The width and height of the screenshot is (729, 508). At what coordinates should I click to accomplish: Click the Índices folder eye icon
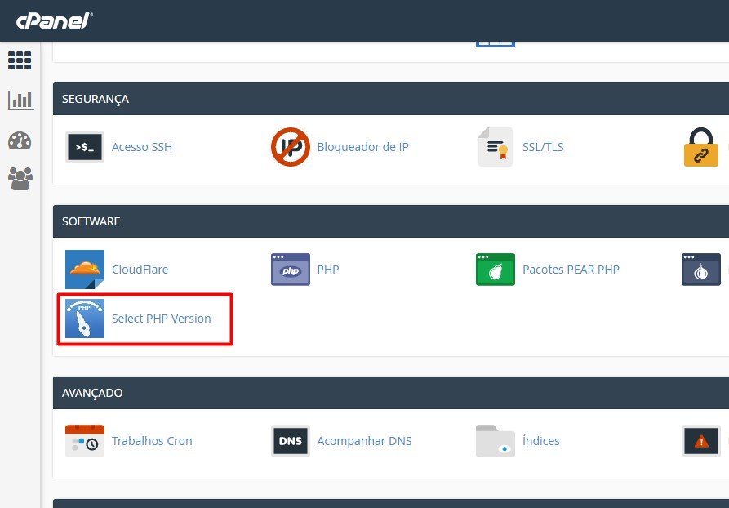496,441
